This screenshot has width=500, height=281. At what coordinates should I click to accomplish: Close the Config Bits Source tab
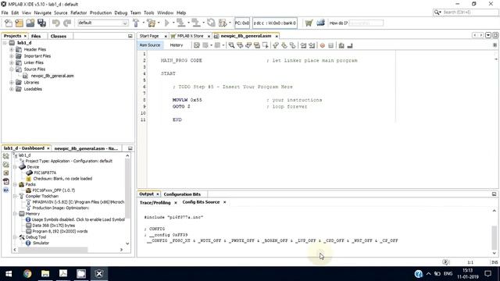[224, 202]
